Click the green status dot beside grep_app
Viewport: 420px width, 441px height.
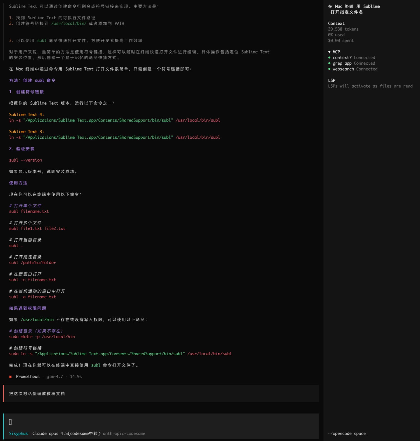[329, 63]
